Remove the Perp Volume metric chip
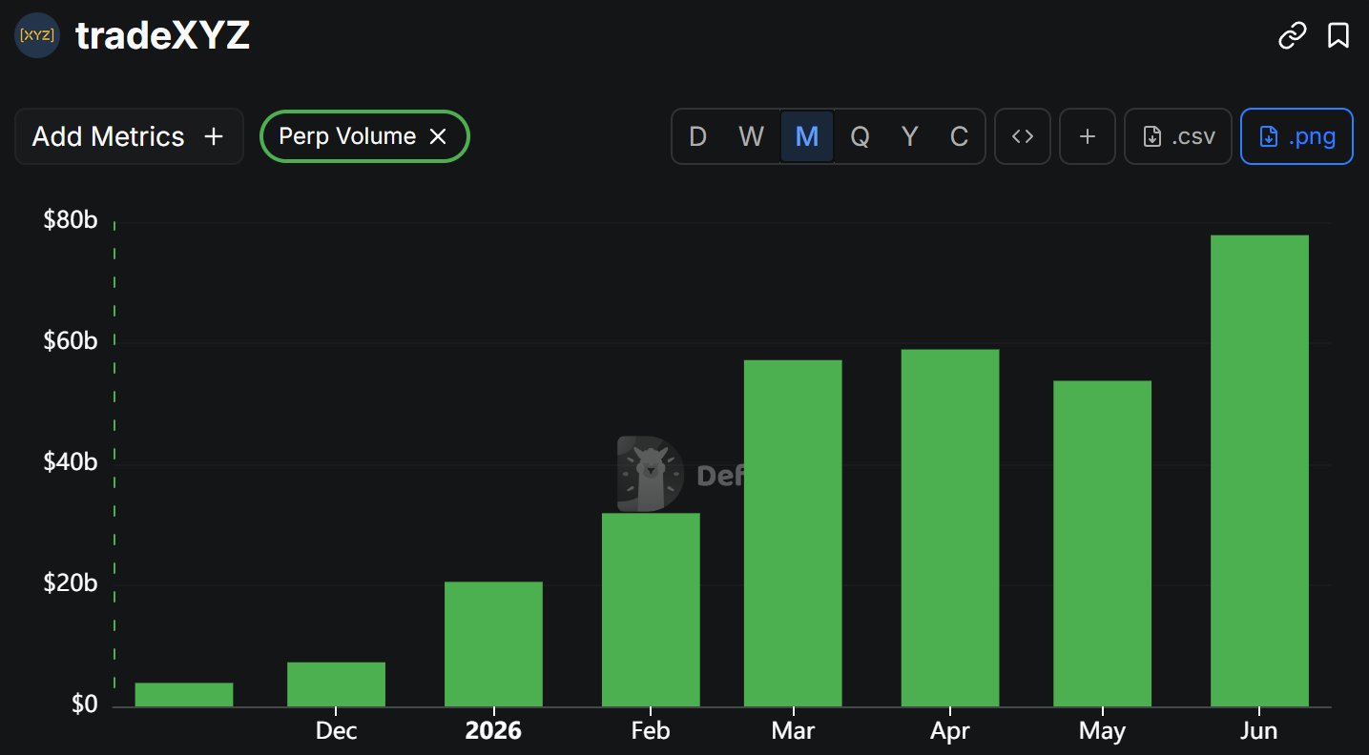1369x755 pixels. point(438,136)
